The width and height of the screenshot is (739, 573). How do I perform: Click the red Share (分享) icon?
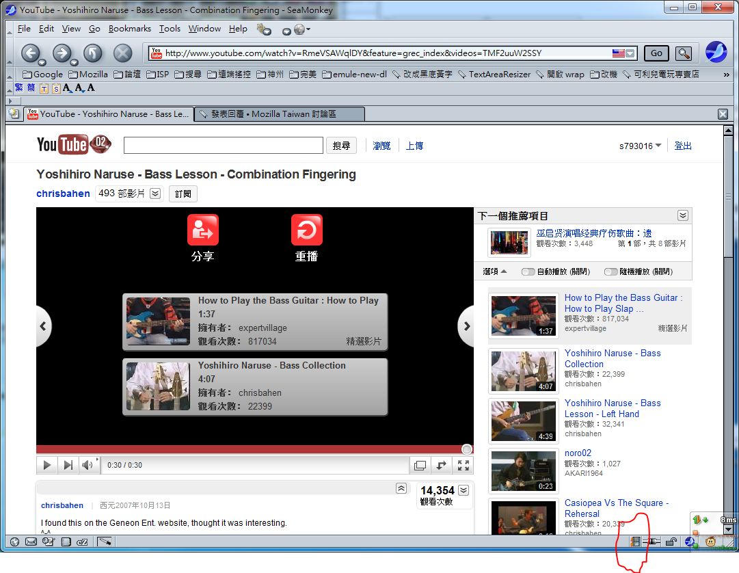tap(202, 230)
